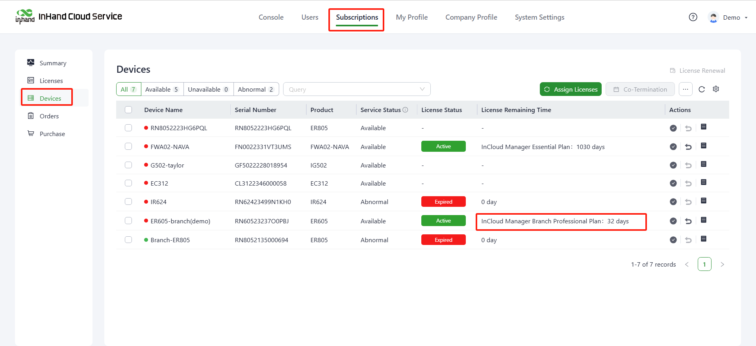The image size is (756, 346).
Task: Select the EC312 device checkbox
Action: coord(128,183)
